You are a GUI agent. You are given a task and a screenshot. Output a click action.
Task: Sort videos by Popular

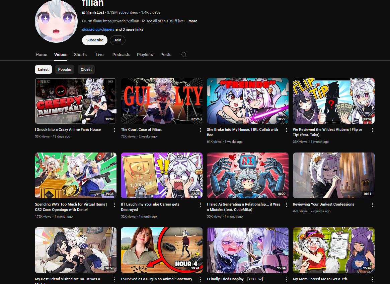(65, 69)
